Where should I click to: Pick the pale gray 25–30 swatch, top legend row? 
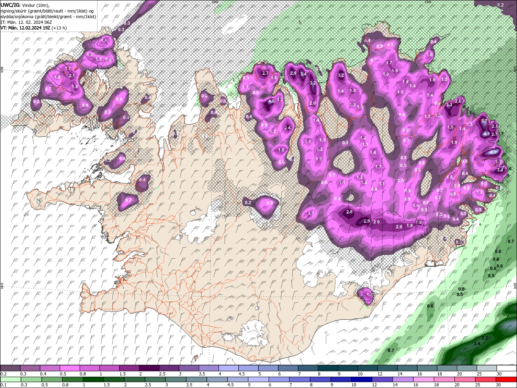click(x=487, y=369)
